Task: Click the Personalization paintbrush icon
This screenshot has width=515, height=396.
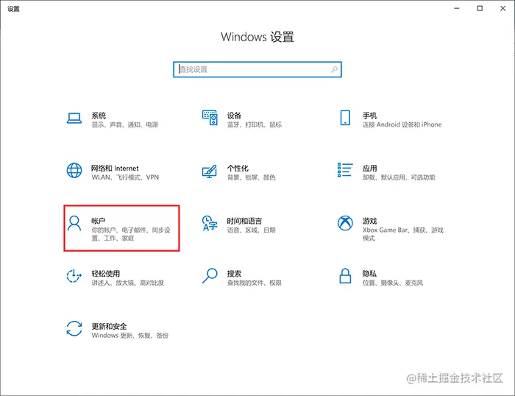Action: click(x=210, y=172)
